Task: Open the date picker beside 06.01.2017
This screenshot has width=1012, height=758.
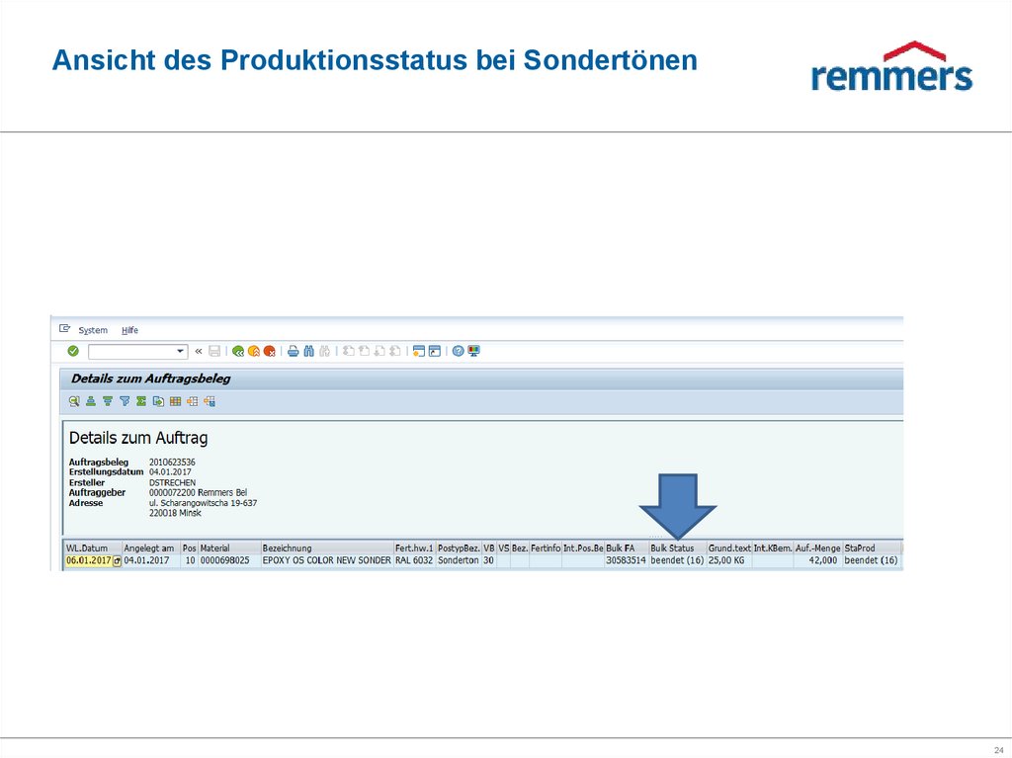Action: 118,559
